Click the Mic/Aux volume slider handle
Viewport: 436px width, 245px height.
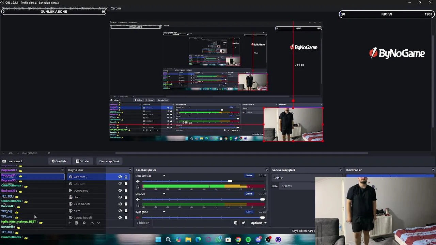pyautogui.click(x=262, y=199)
